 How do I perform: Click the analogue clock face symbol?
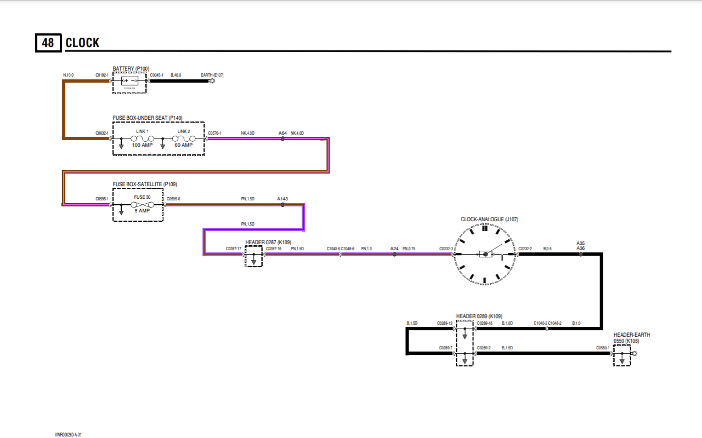tap(484, 254)
